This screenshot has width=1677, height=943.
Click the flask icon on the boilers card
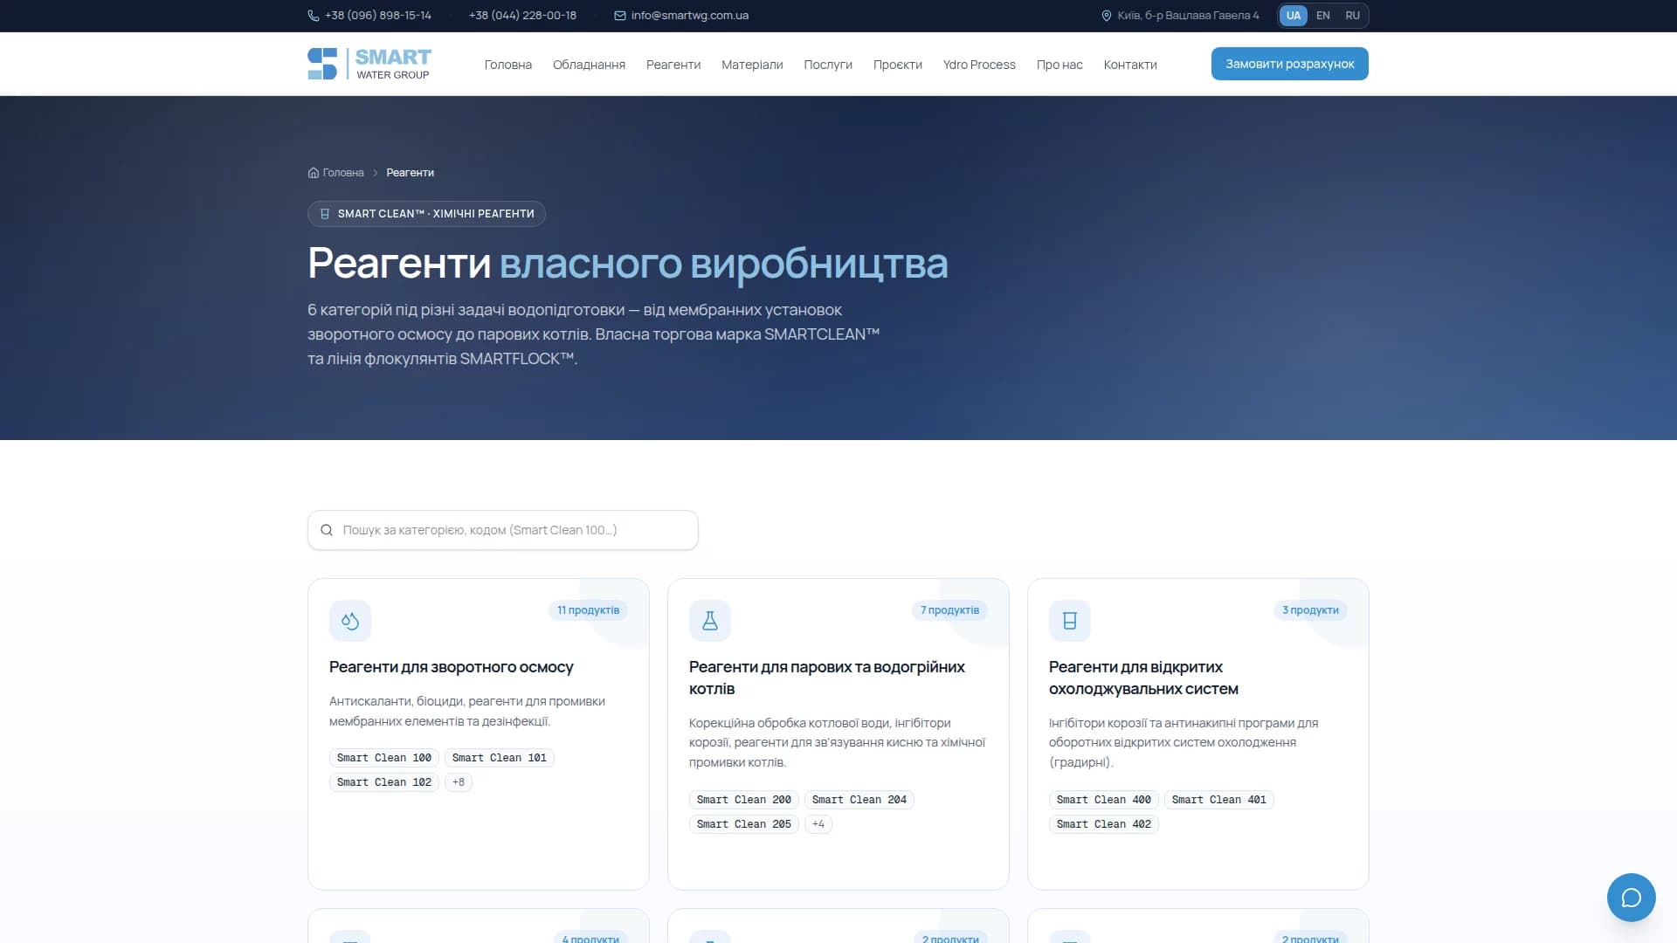(710, 621)
